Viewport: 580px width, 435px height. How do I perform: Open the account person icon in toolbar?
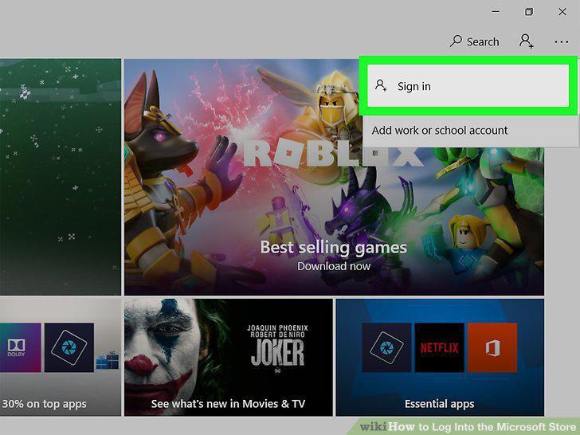pos(526,41)
